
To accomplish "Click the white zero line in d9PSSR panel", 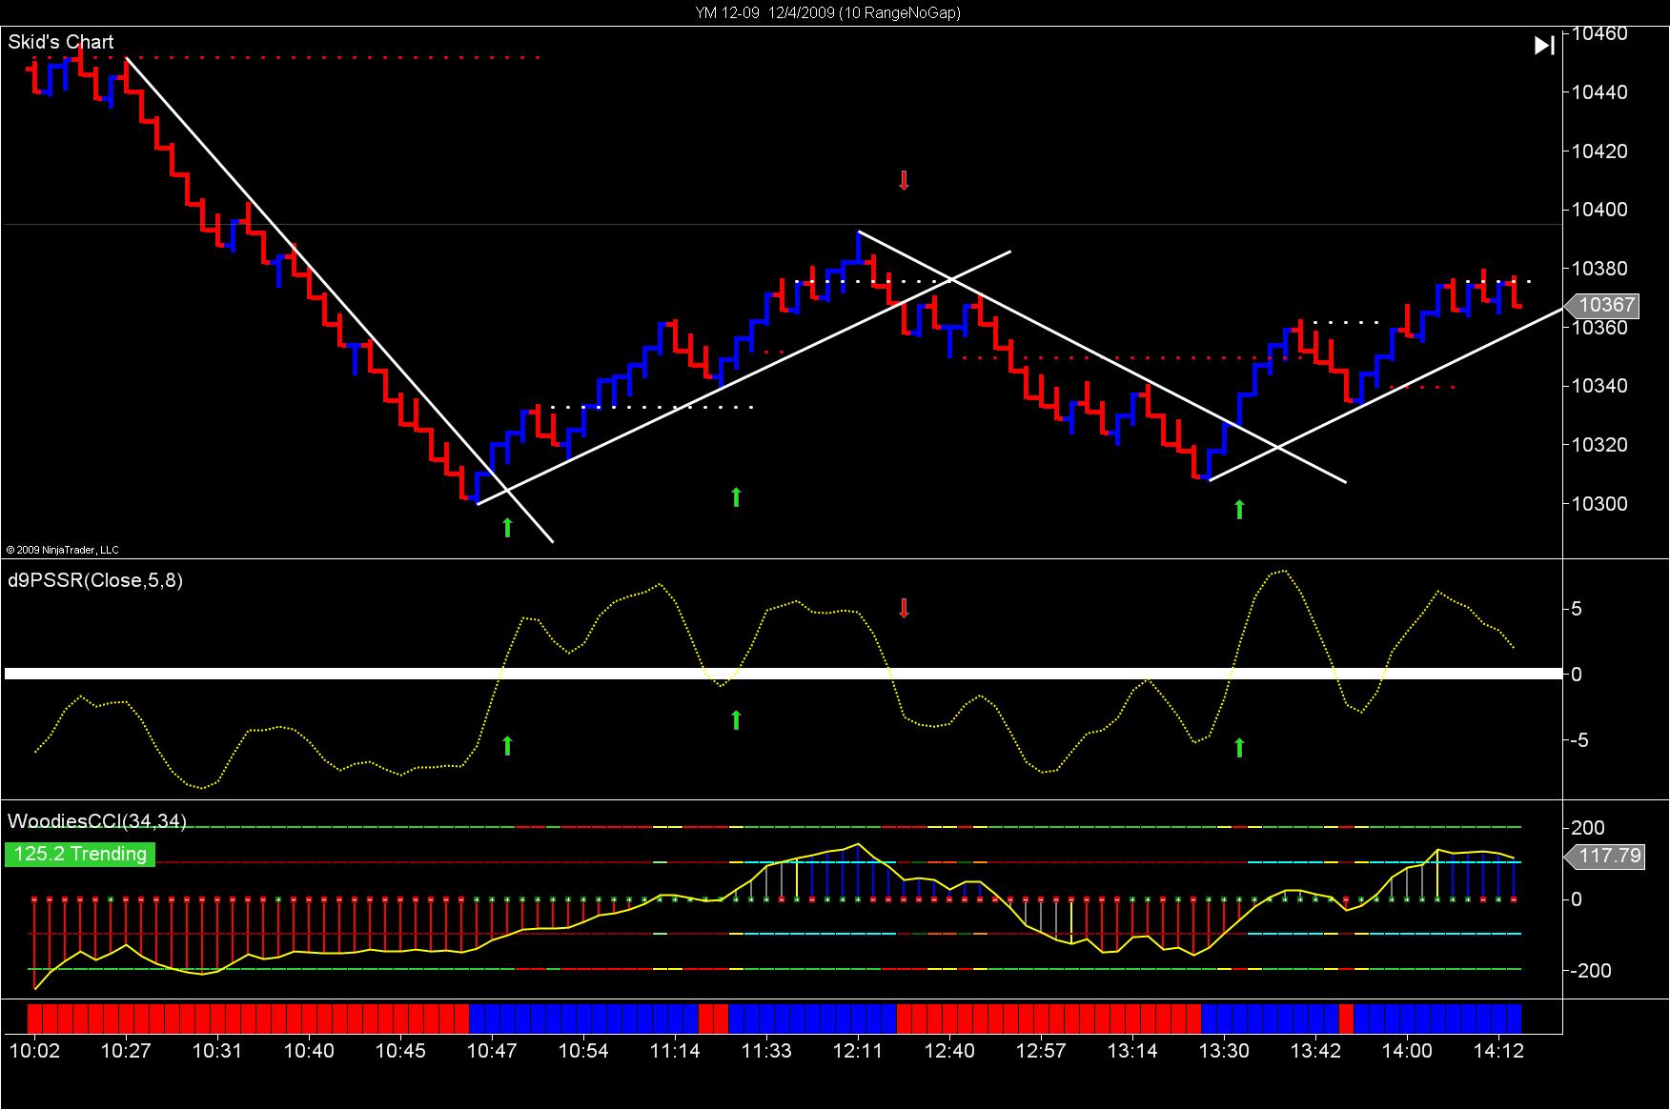I will point(784,674).
